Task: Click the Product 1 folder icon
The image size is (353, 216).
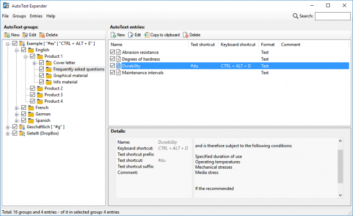Action: click(x=40, y=57)
